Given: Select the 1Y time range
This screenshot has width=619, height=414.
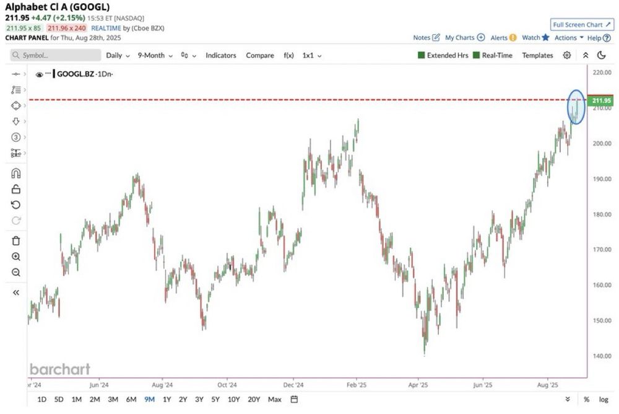Looking at the screenshot, I should tap(167, 399).
